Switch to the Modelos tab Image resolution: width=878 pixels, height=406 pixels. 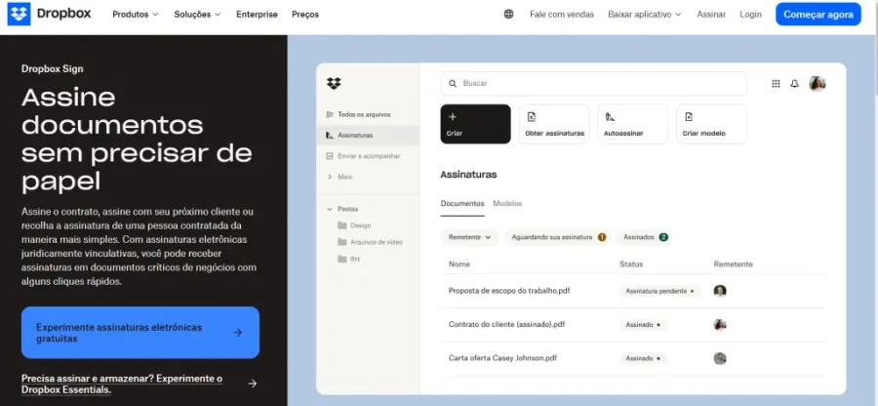(x=507, y=203)
